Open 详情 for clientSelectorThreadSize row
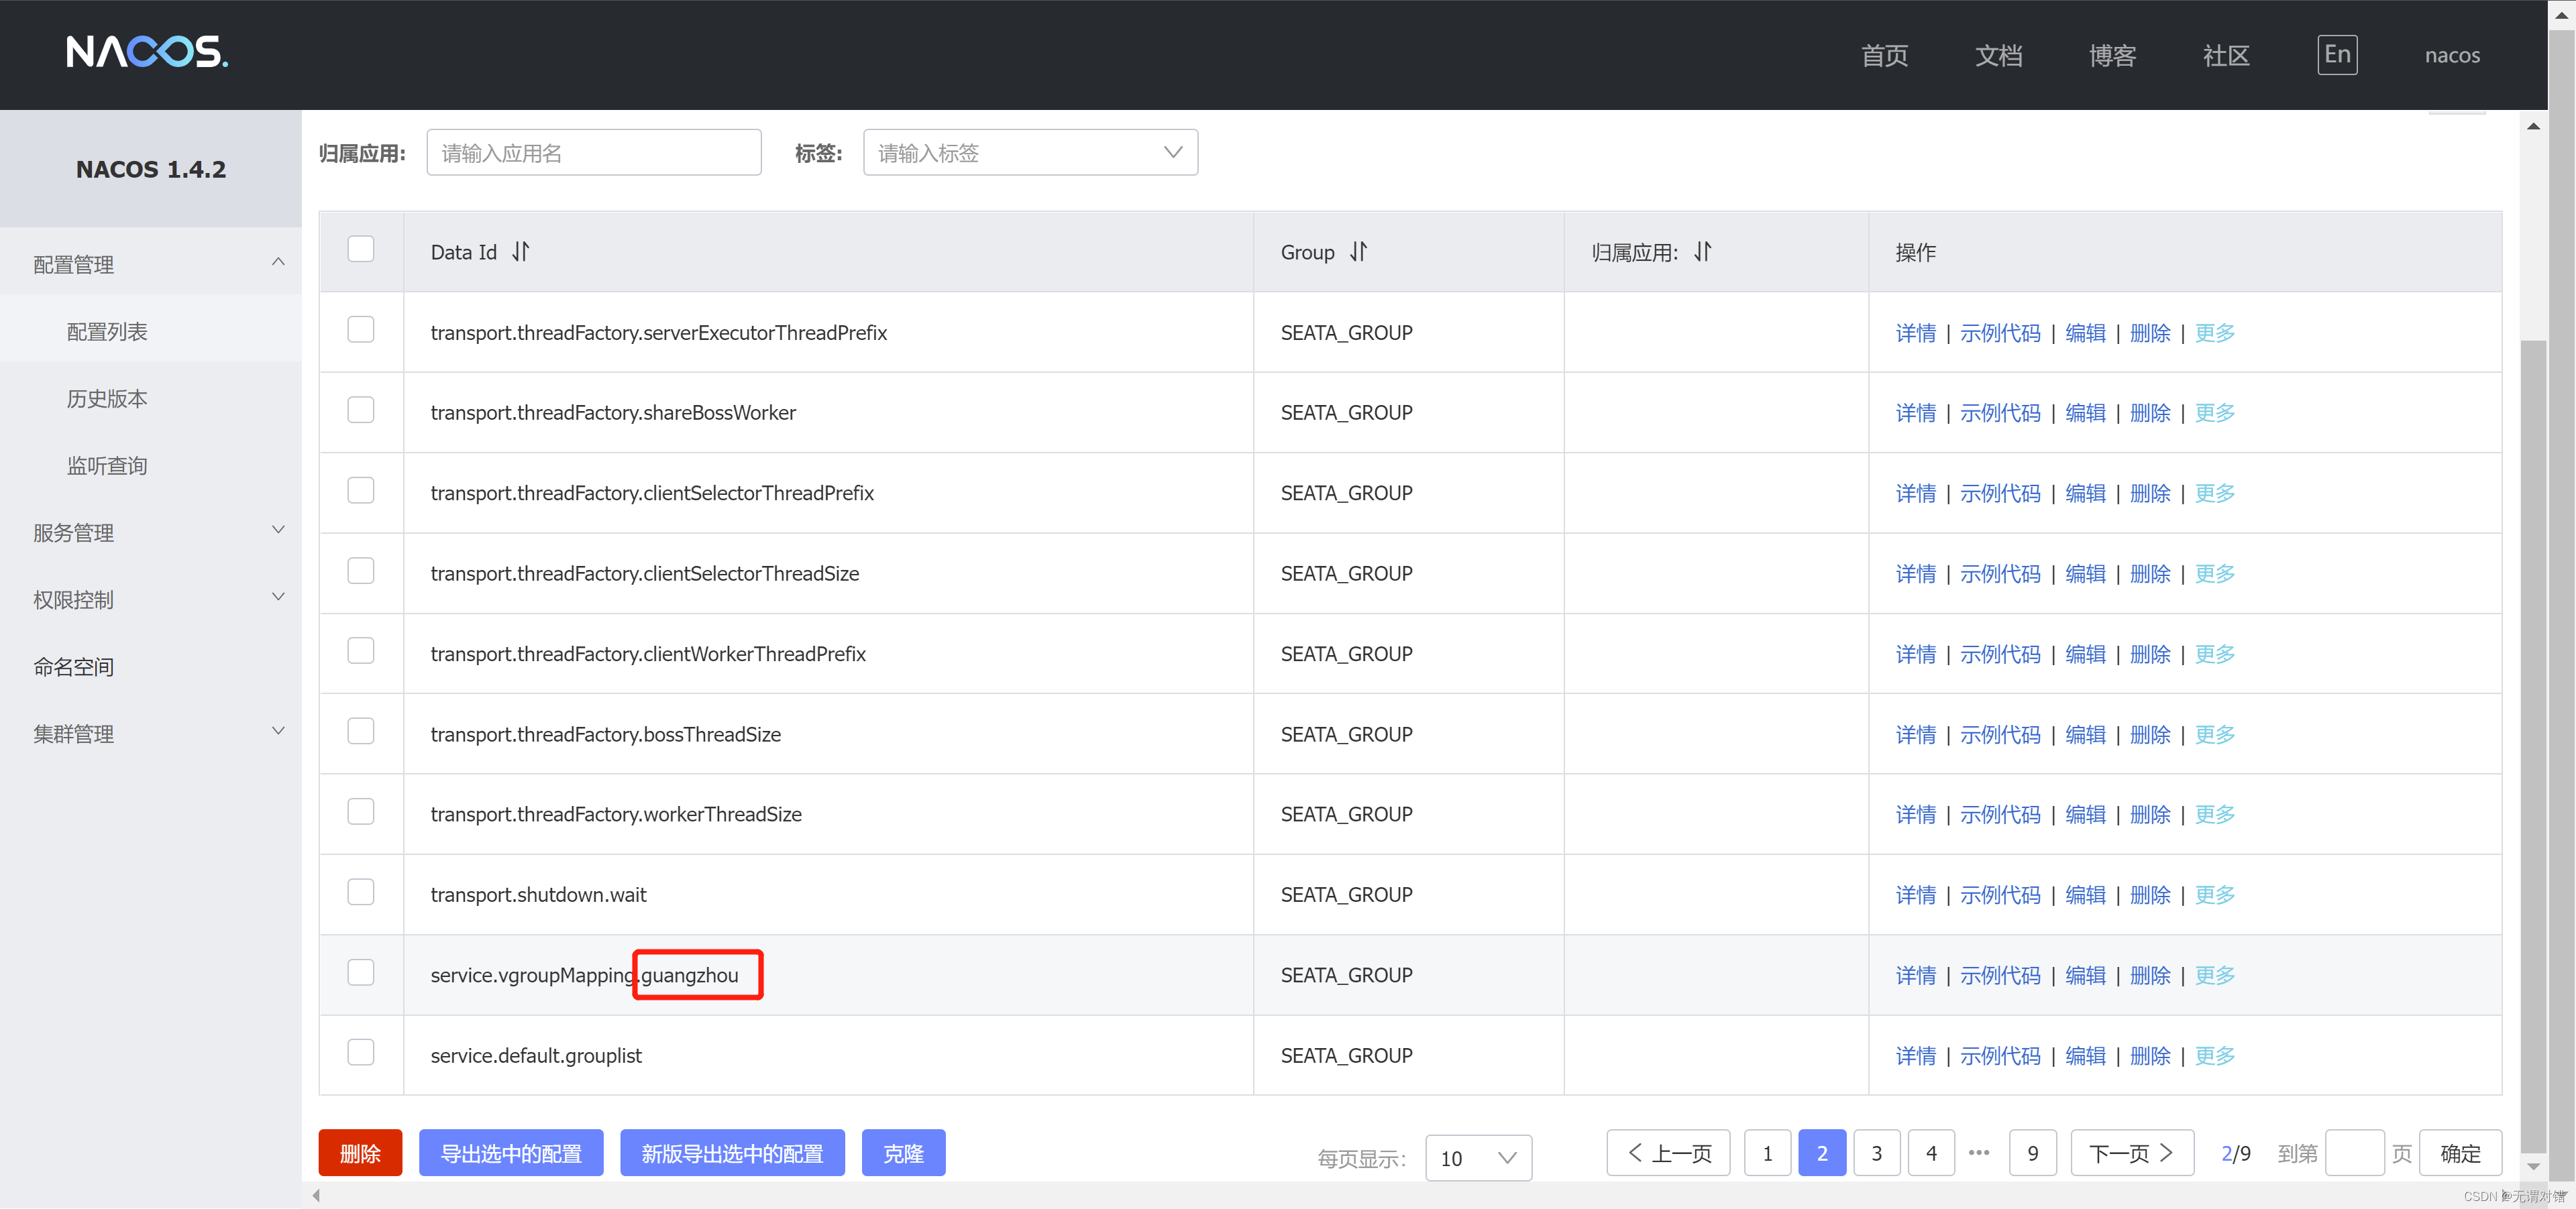 pyautogui.click(x=1915, y=573)
